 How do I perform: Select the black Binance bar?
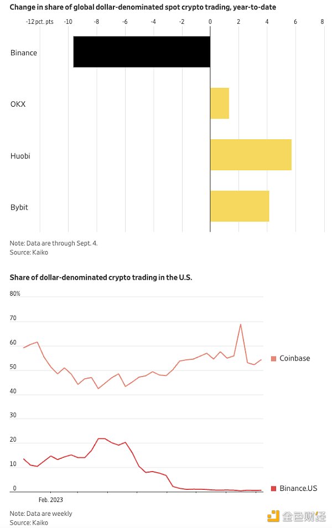tap(142, 52)
